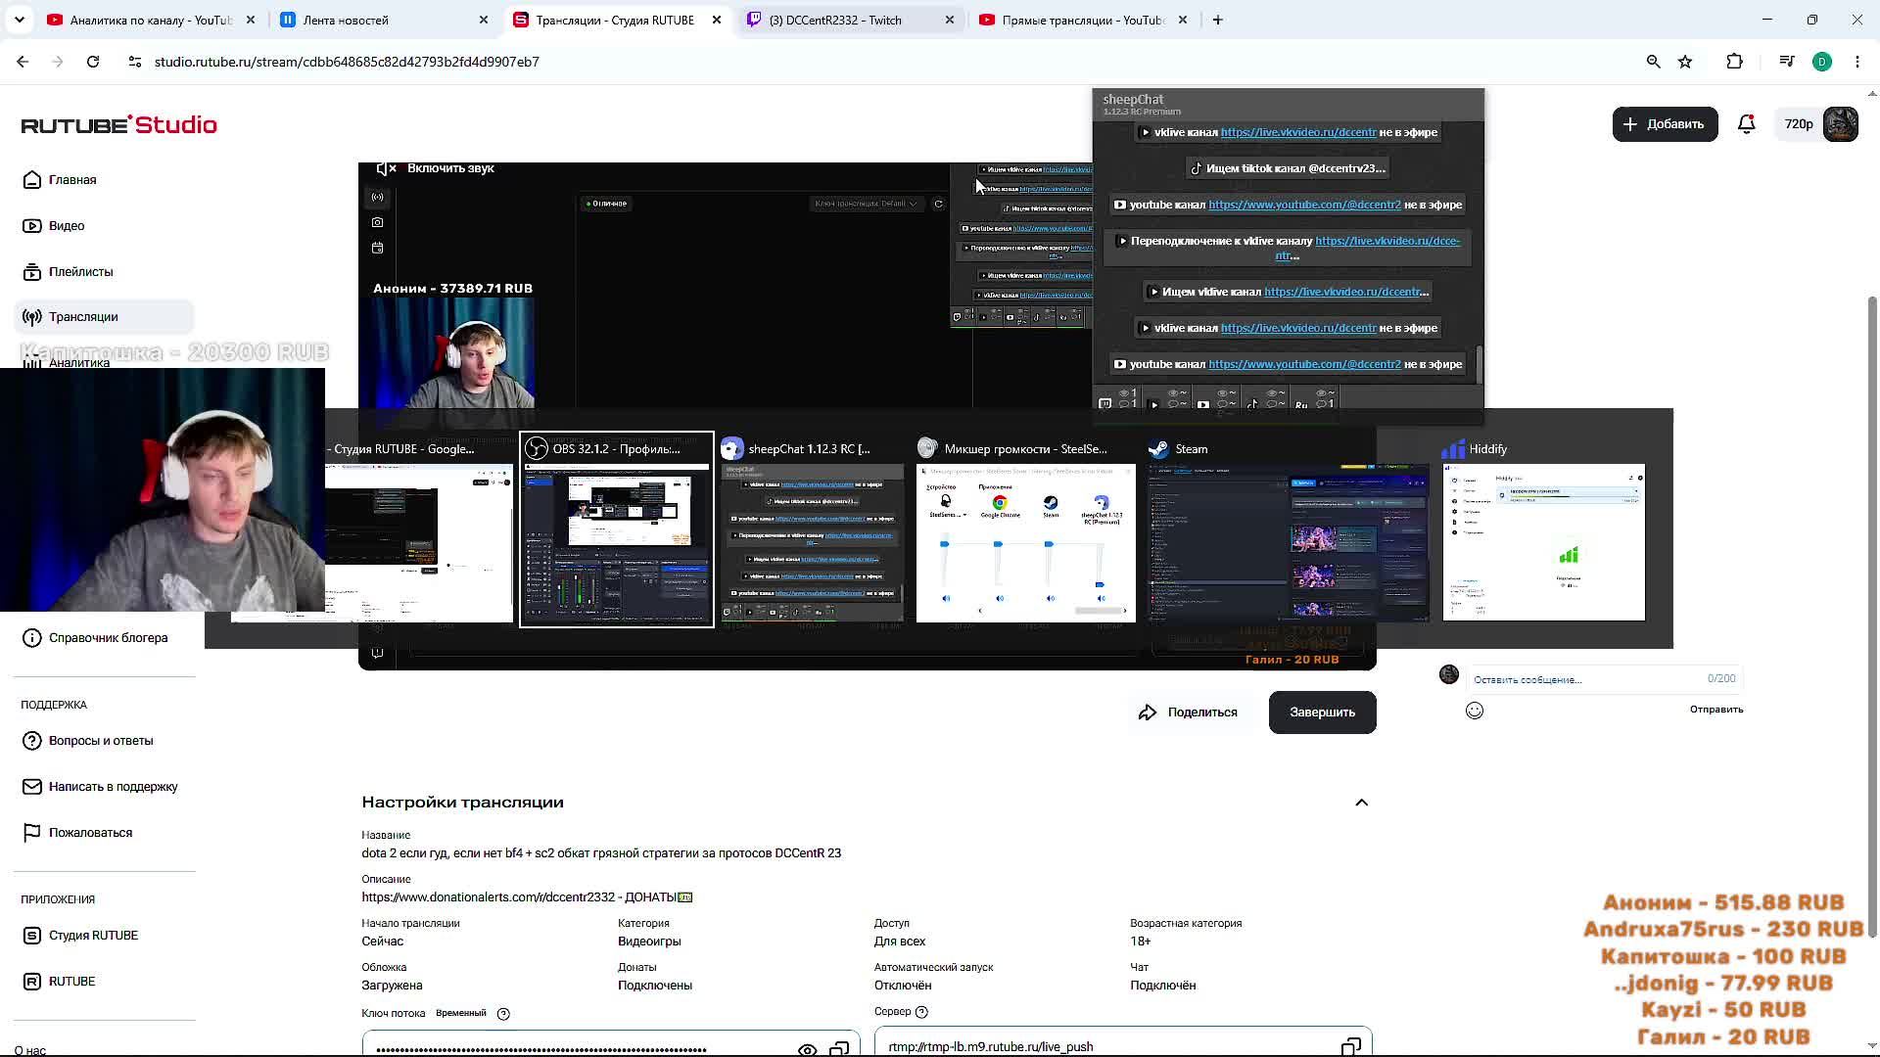Viewport: 1880px width, 1057px height.
Task: Click the address bar URL
Action: (347, 62)
